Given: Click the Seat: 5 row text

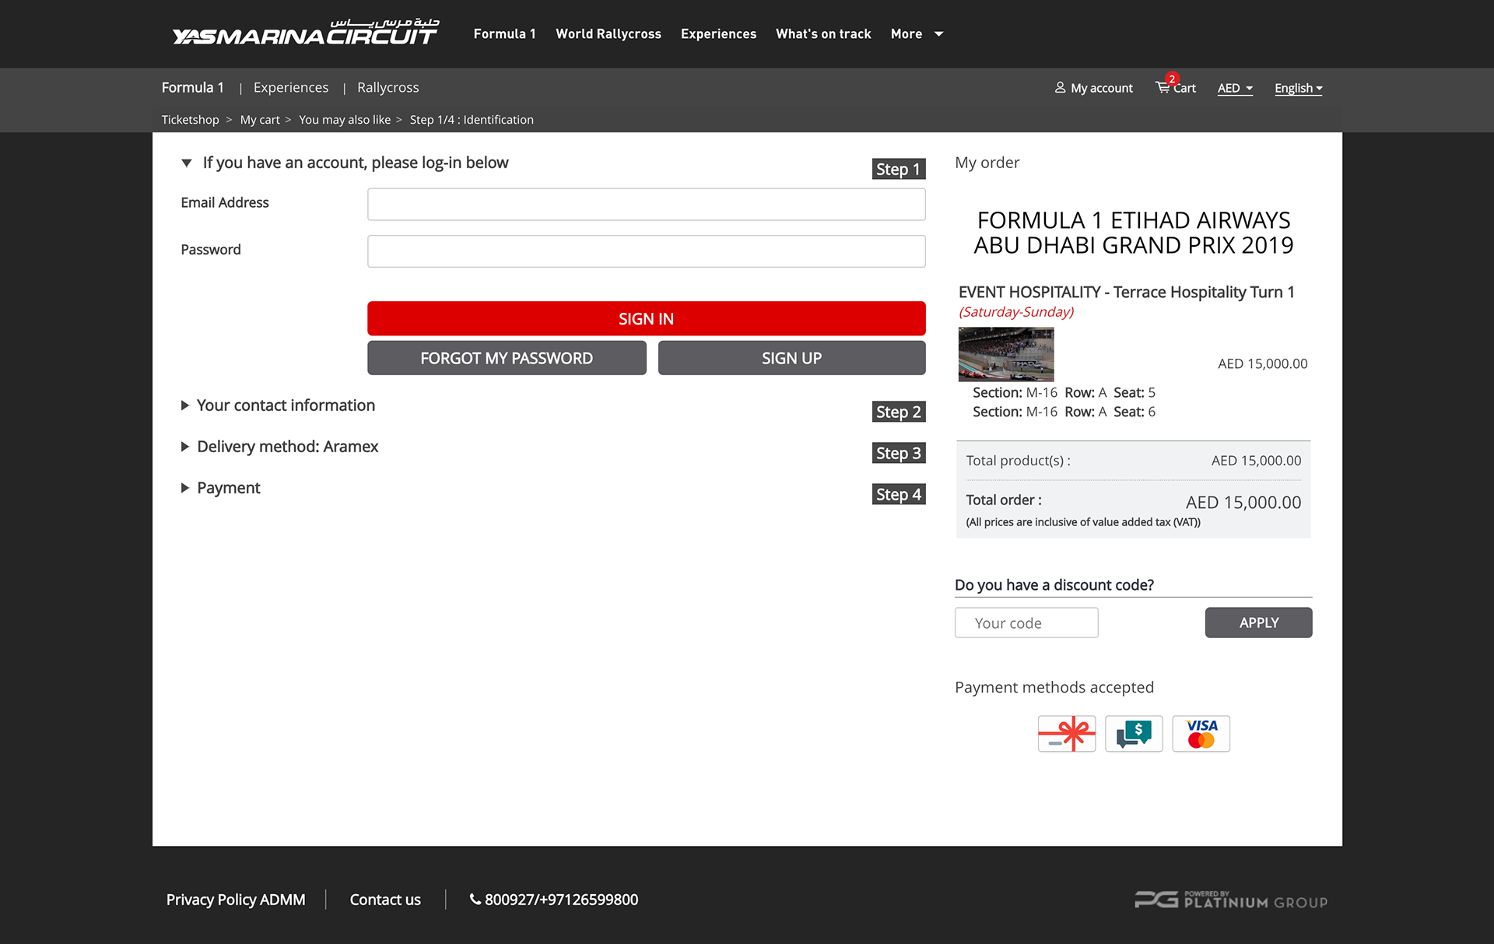Looking at the screenshot, I should click(x=1064, y=392).
